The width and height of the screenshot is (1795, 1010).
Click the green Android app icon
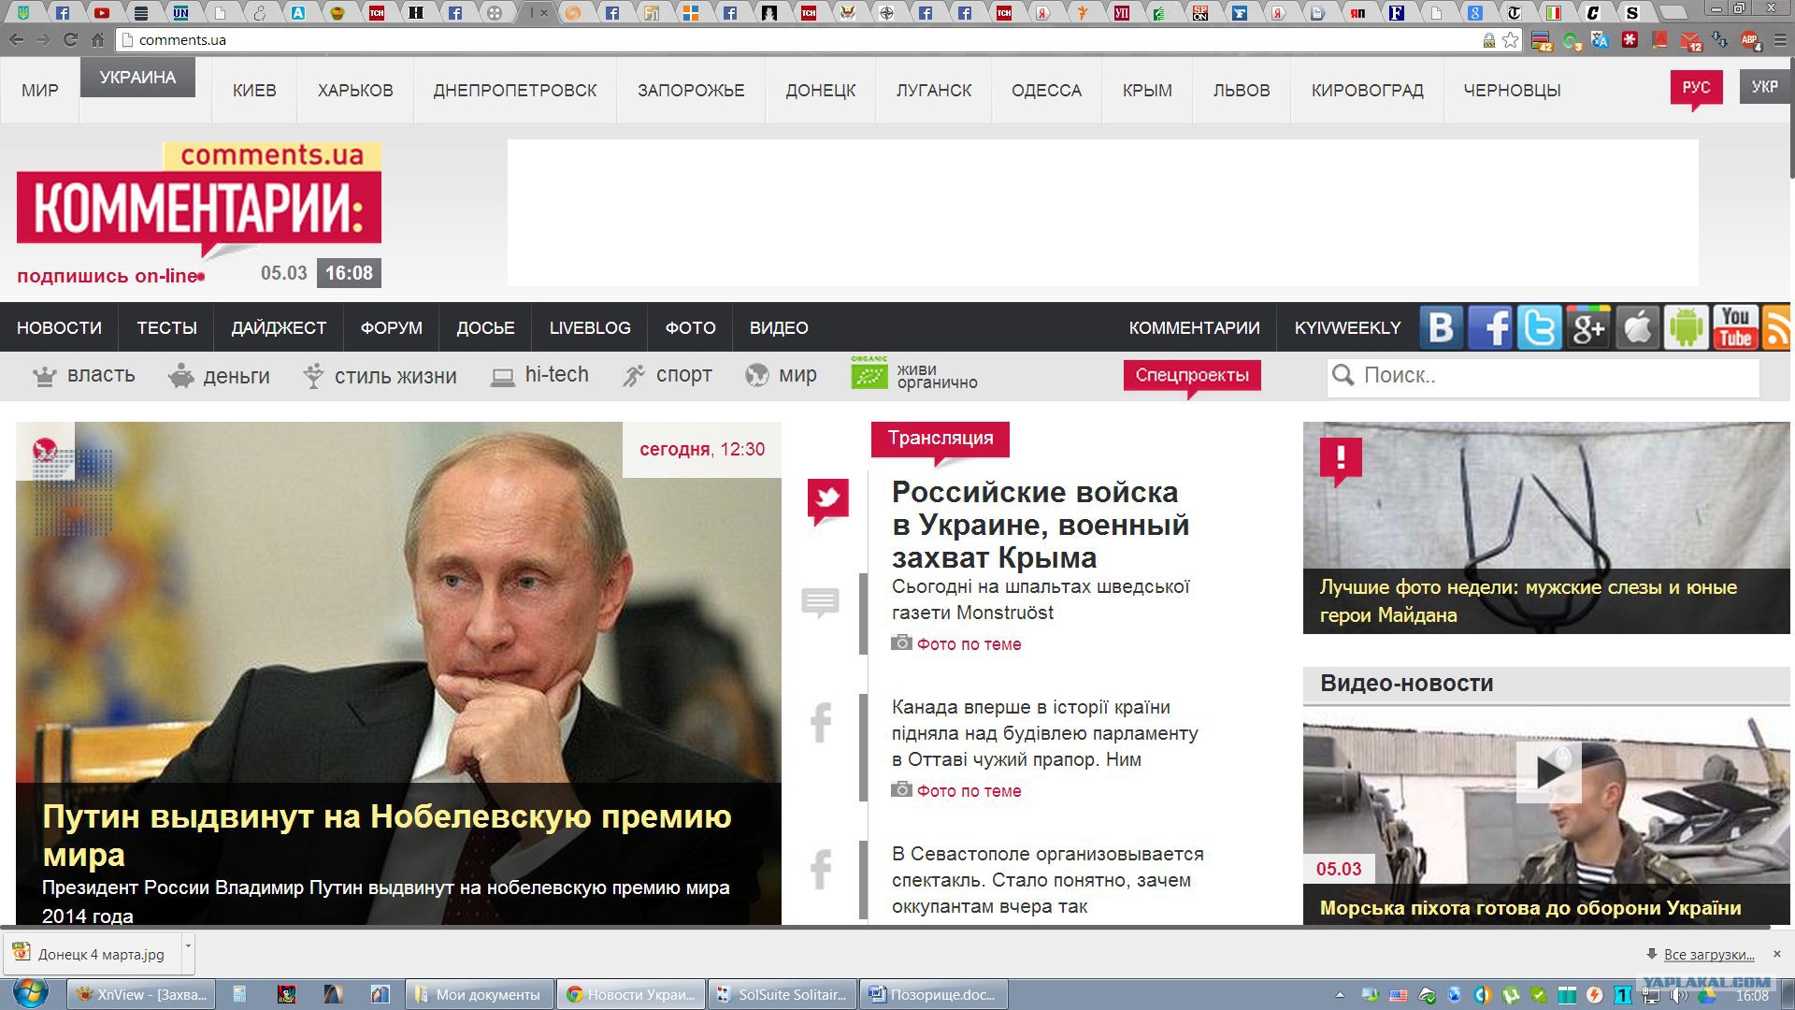(1686, 327)
